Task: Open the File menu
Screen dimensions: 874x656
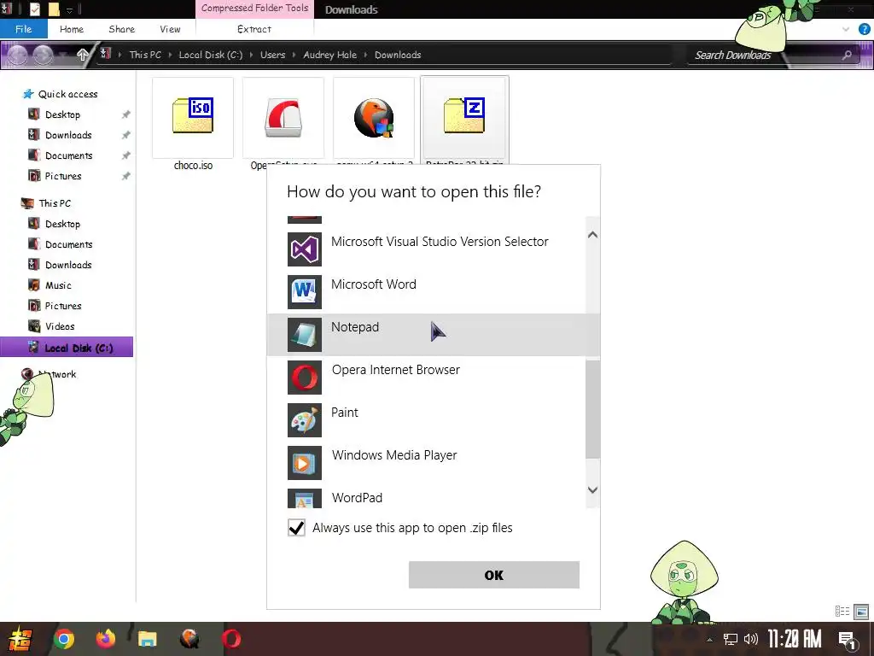Action: pyautogui.click(x=23, y=29)
